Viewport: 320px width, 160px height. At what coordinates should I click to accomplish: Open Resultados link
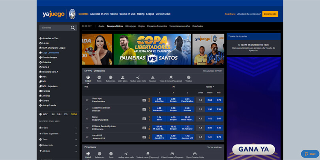click(x=198, y=26)
